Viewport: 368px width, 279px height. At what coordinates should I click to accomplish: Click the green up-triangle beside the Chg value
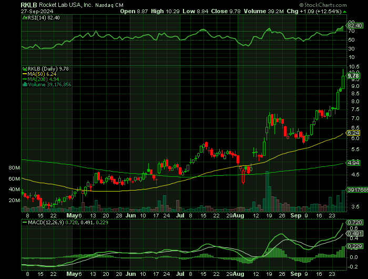[344, 12]
